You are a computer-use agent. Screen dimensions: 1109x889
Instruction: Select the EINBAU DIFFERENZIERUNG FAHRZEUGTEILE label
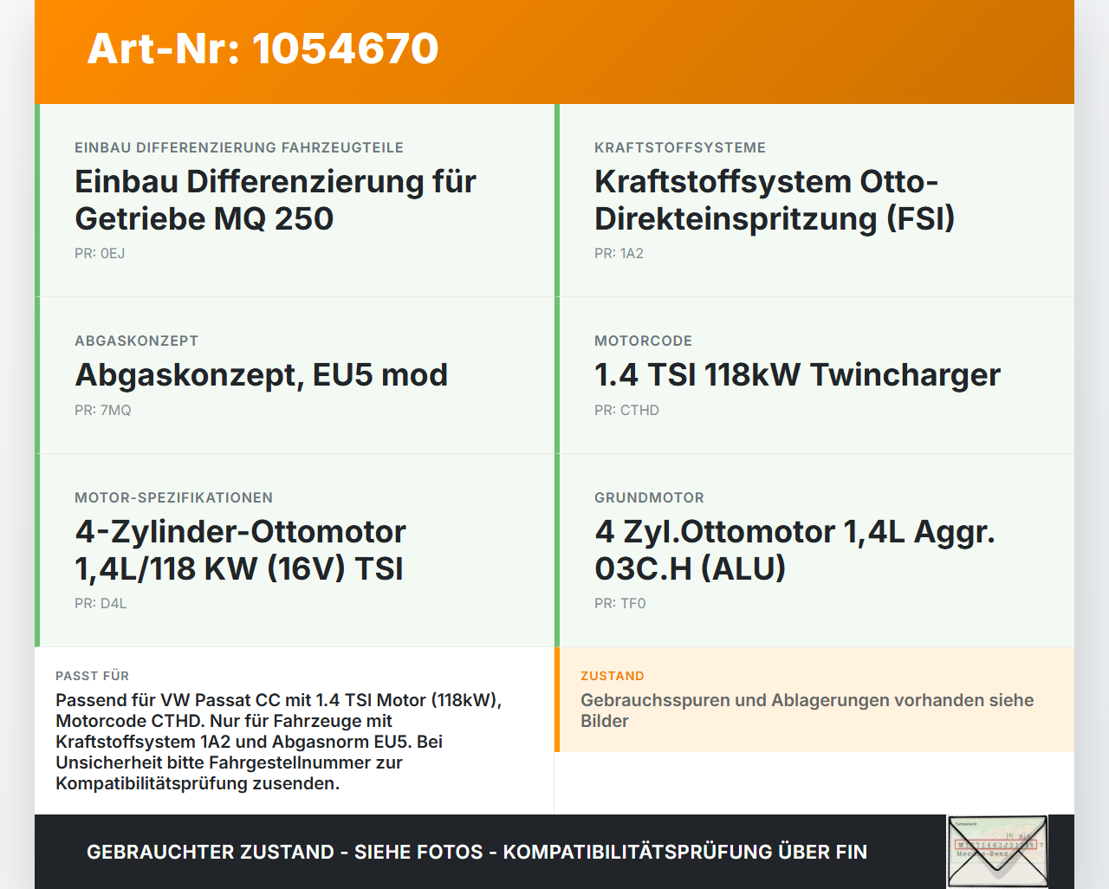tap(239, 147)
